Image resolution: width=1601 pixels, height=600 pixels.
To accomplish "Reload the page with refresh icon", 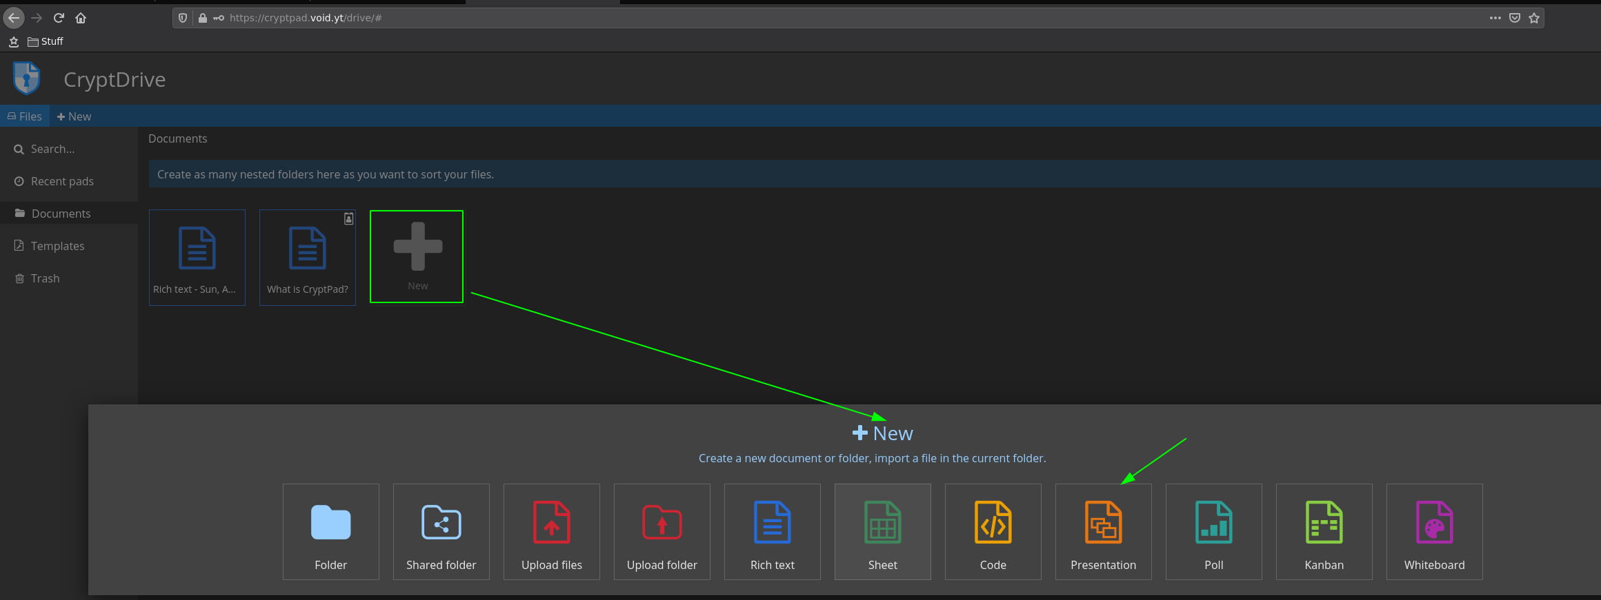I will (x=59, y=18).
